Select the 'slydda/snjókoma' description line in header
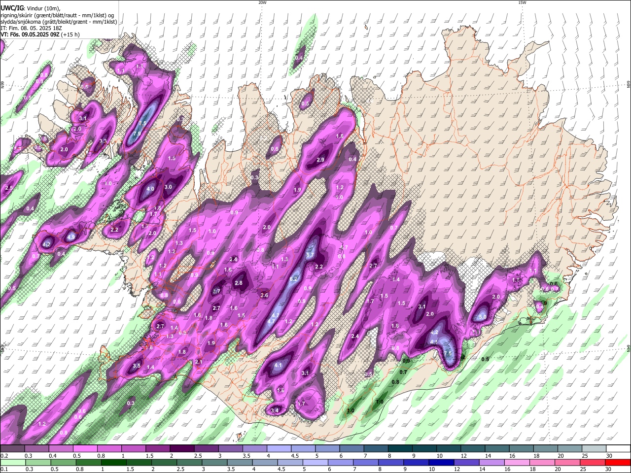Viewport: 631px width, 473px height. (x=59, y=22)
